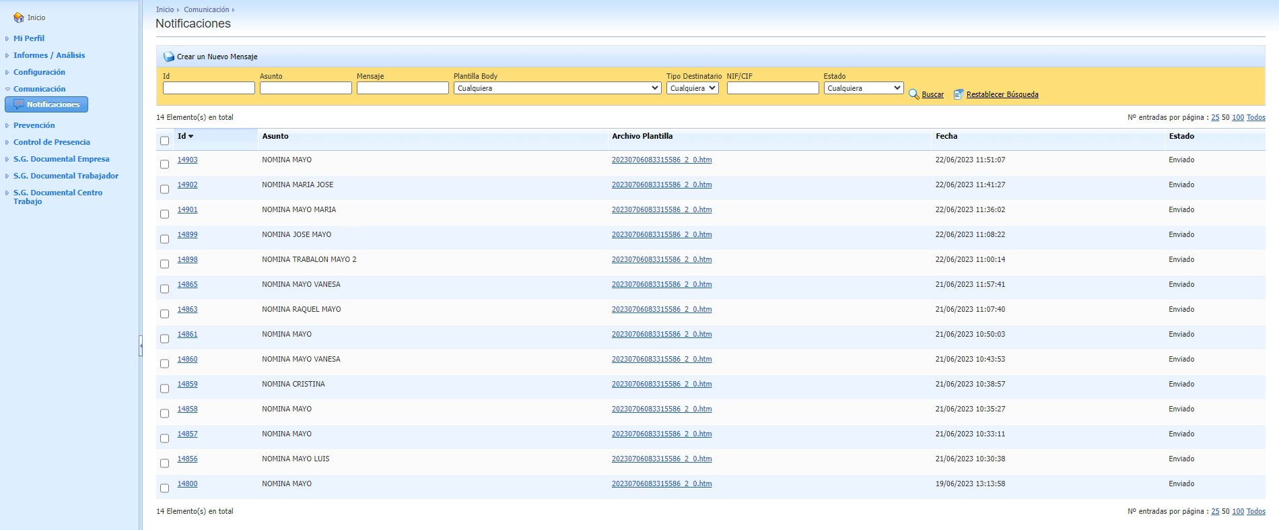
Task: Click the Crear un Nuevo Mensaje icon
Action: (169, 57)
